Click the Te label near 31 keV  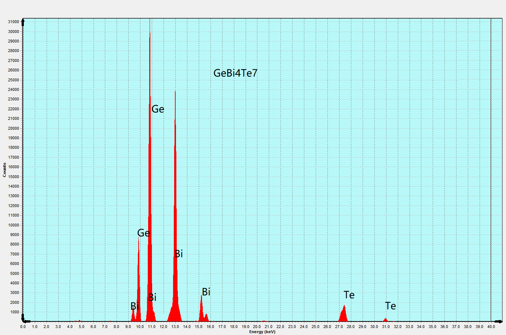click(390, 306)
